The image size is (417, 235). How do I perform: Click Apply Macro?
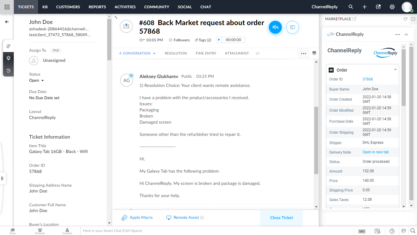[137, 218]
